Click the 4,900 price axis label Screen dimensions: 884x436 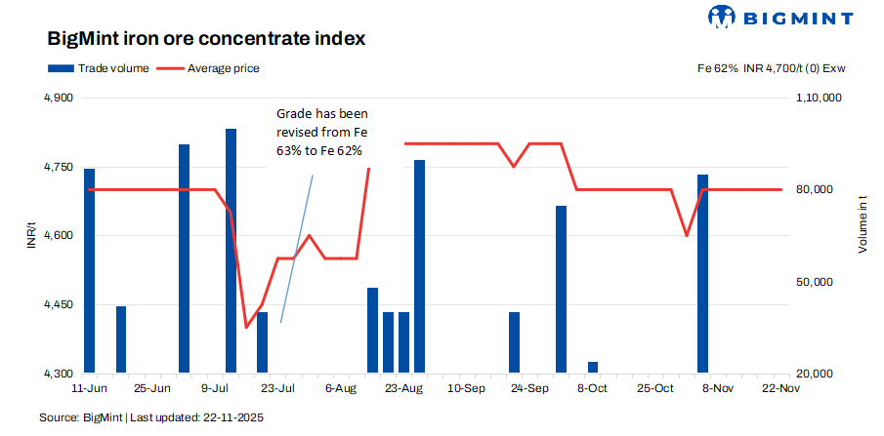coord(60,99)
